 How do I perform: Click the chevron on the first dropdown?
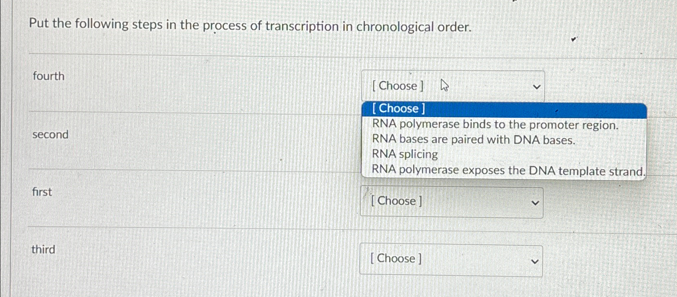[534, 203]
